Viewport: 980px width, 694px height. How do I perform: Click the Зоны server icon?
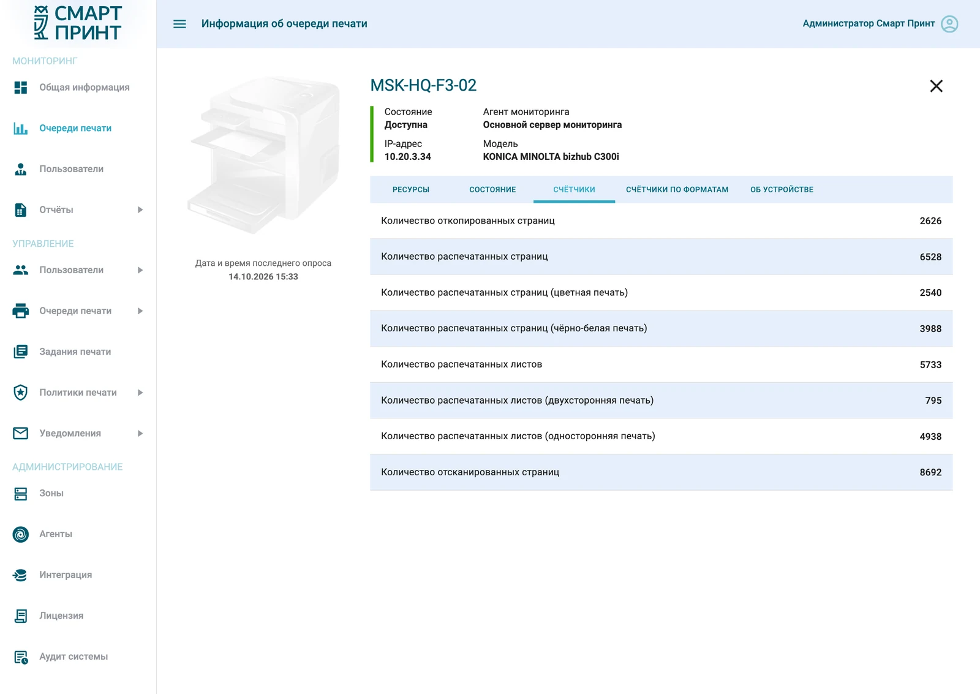tap(21, 494)
